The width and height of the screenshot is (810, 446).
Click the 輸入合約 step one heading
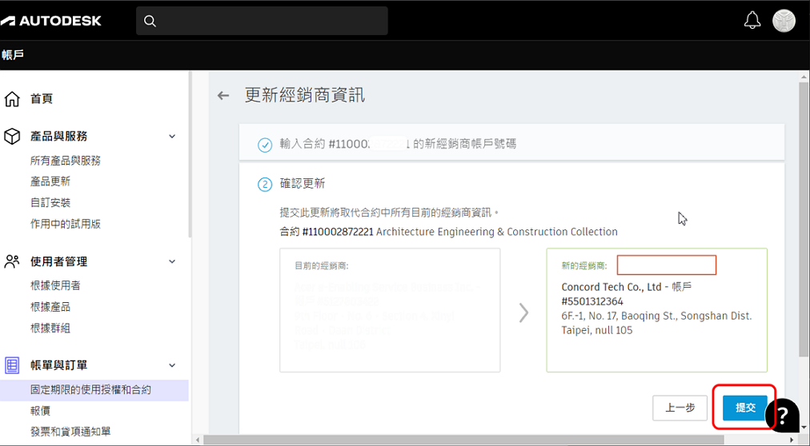click(398, 145)
